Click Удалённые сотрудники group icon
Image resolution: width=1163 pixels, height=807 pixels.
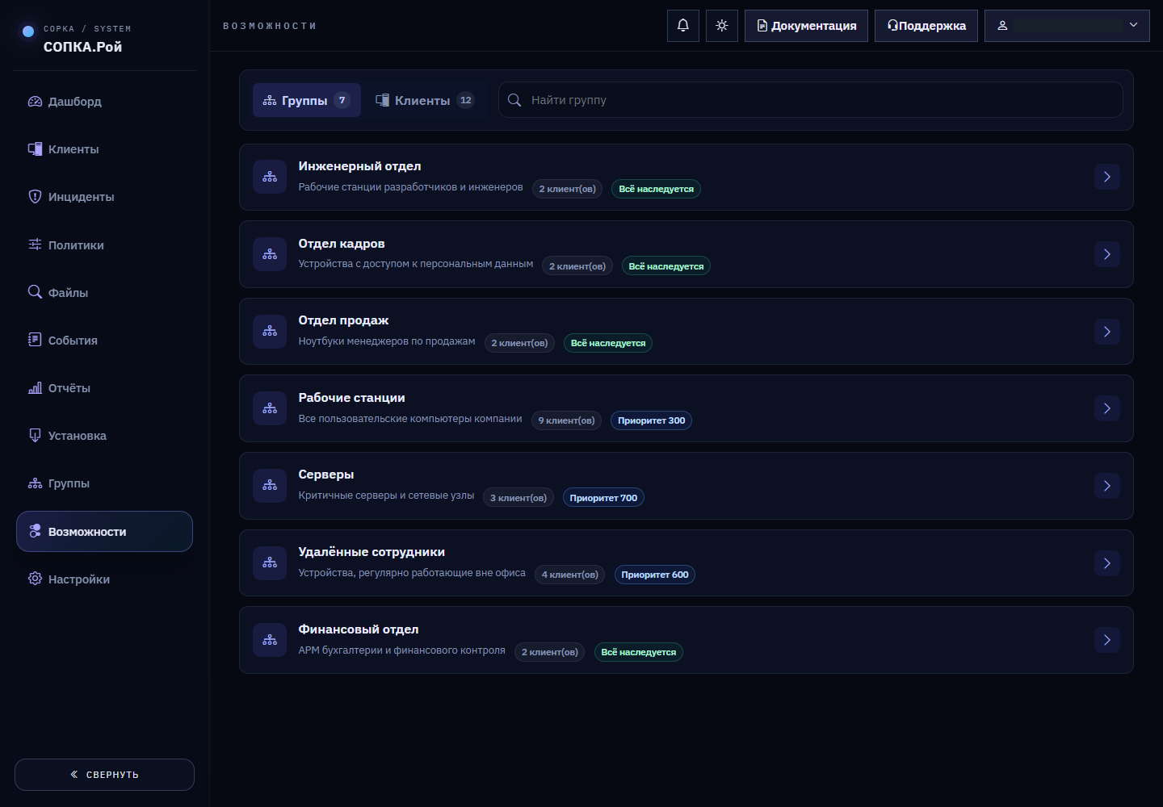pos(270,563)
